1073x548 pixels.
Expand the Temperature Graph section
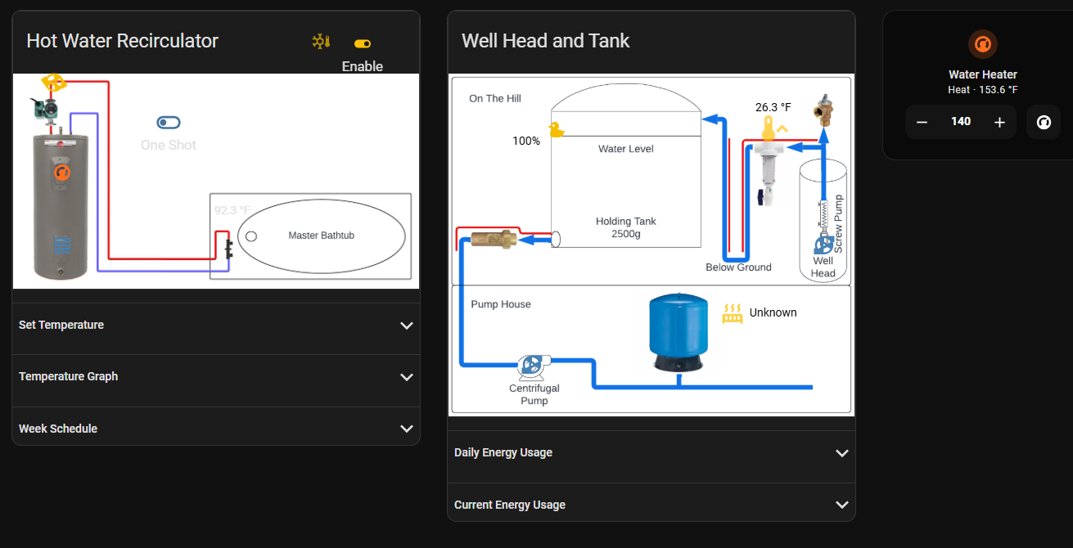tap(216, 377)
